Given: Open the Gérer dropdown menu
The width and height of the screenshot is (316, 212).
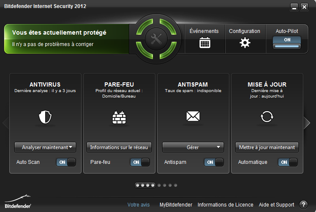Looking at the screenshot, I should [193, 147].
